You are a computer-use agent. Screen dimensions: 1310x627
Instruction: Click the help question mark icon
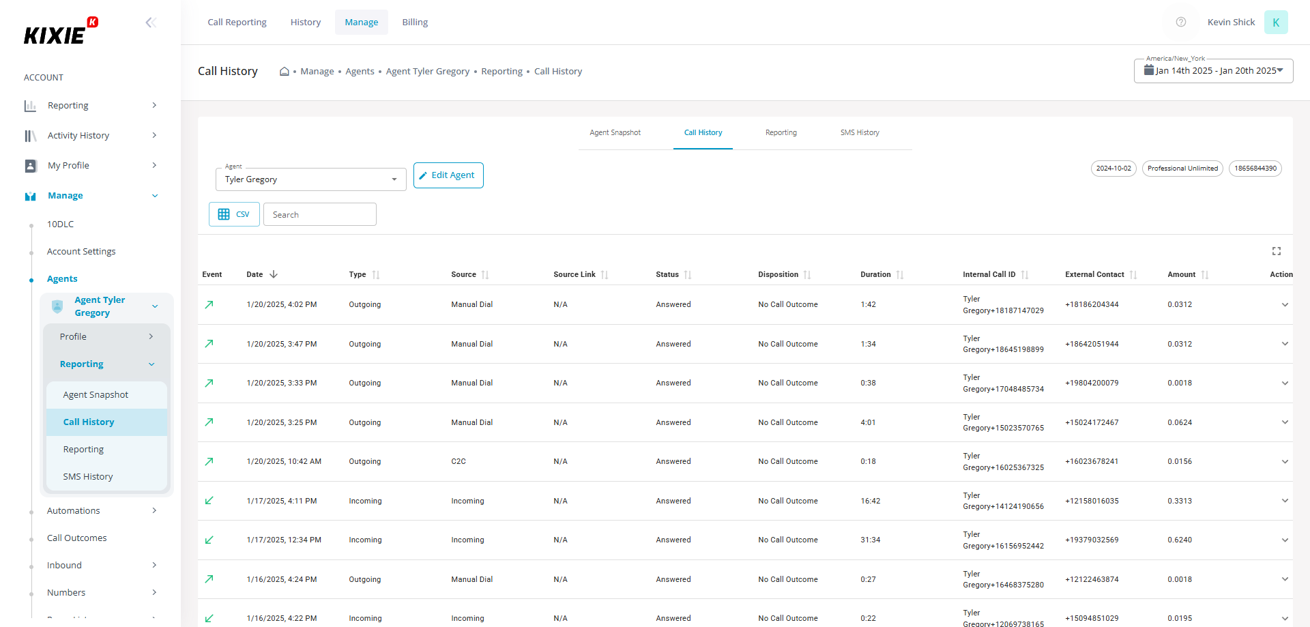(1180, 23)
